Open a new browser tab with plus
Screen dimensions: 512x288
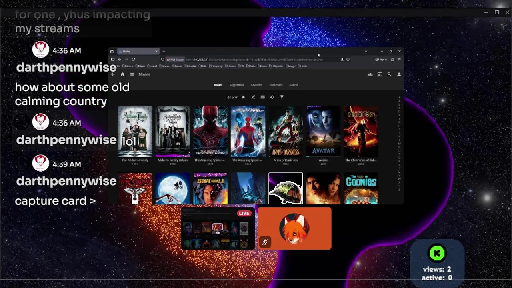point(163,51)
